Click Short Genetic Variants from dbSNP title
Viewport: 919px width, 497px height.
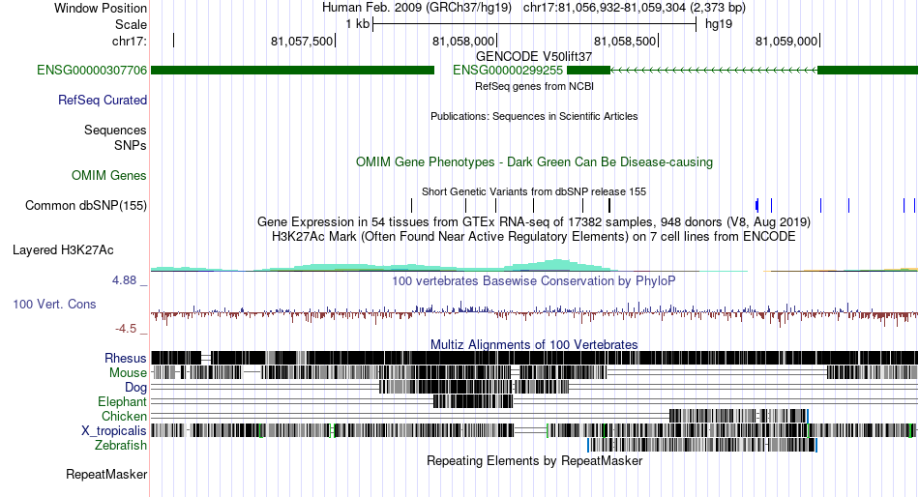[x=534, y=191]
